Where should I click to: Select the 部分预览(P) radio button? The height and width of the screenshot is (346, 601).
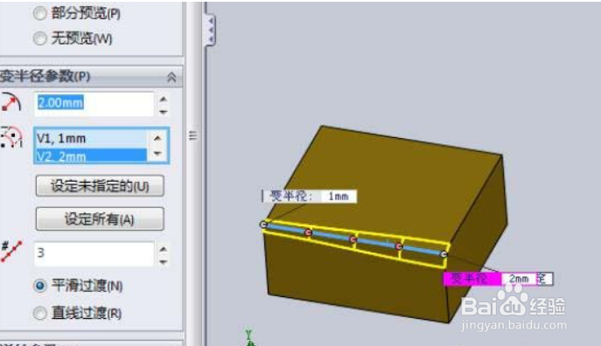39,14
